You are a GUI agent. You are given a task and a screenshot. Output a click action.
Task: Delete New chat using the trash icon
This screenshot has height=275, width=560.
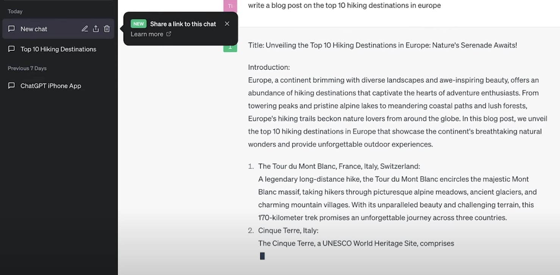pyautogui.click(x=107, y=29)
